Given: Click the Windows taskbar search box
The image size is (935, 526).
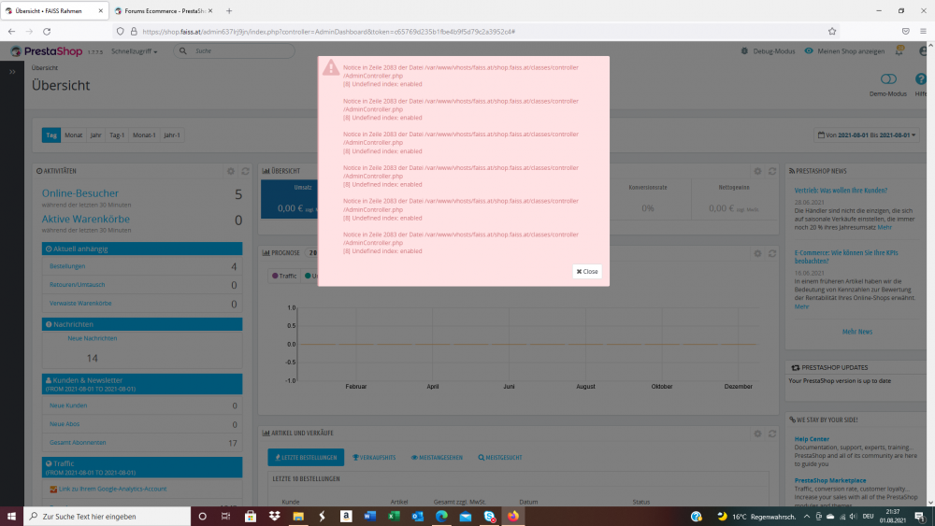Looking at the screenshot, I should tap(108, 517).
